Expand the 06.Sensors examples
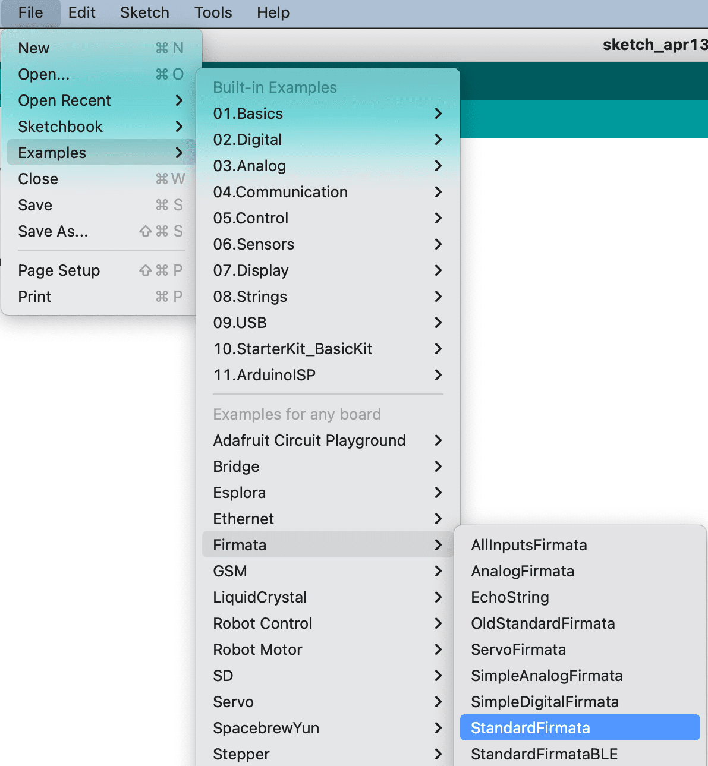Image resolution: width=708 pixels, height=766 pixels. pyautogui.click(x=328, y=244)
